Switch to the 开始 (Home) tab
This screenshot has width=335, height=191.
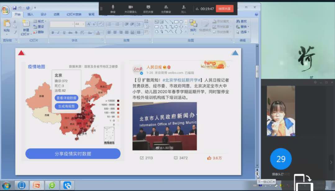click(x=17, y=14)
